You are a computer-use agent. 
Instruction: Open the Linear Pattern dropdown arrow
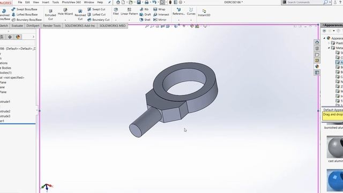coord(129,20)
